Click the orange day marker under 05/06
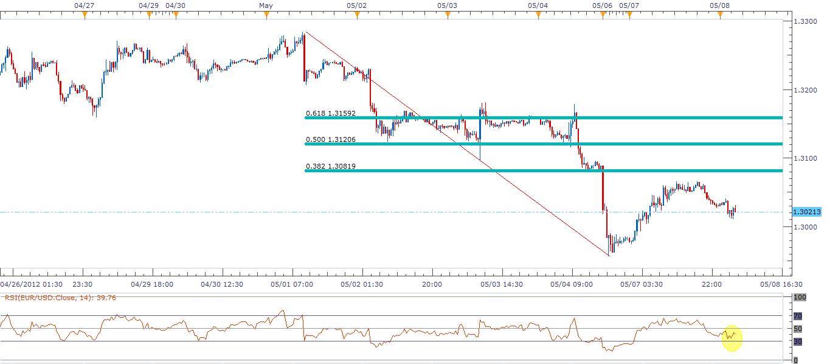This screenshot has height=364, width=827. [603, 15]
